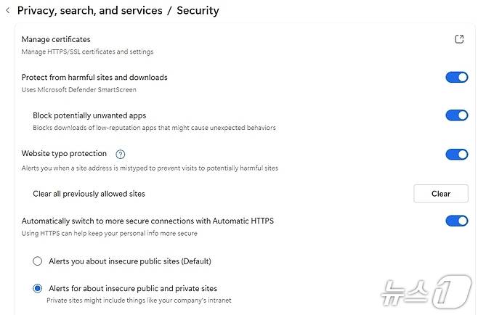This screenshot has width=478, height=315.
Task: Open Manage certificates external link icon
Action: point(459,39)
